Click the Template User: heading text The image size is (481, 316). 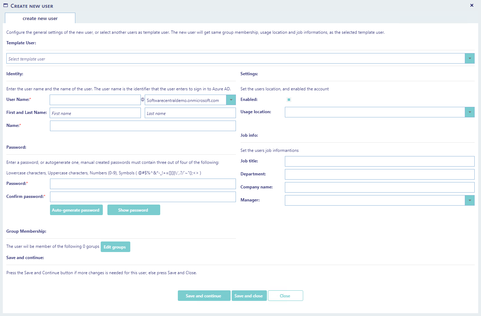[21, 43]
